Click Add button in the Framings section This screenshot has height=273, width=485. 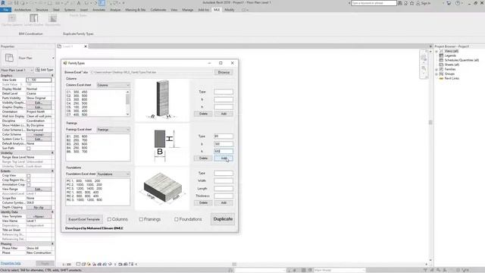224,158
